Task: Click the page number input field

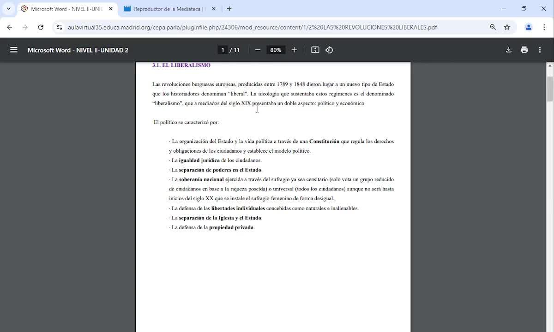Action: click(223, 50)
